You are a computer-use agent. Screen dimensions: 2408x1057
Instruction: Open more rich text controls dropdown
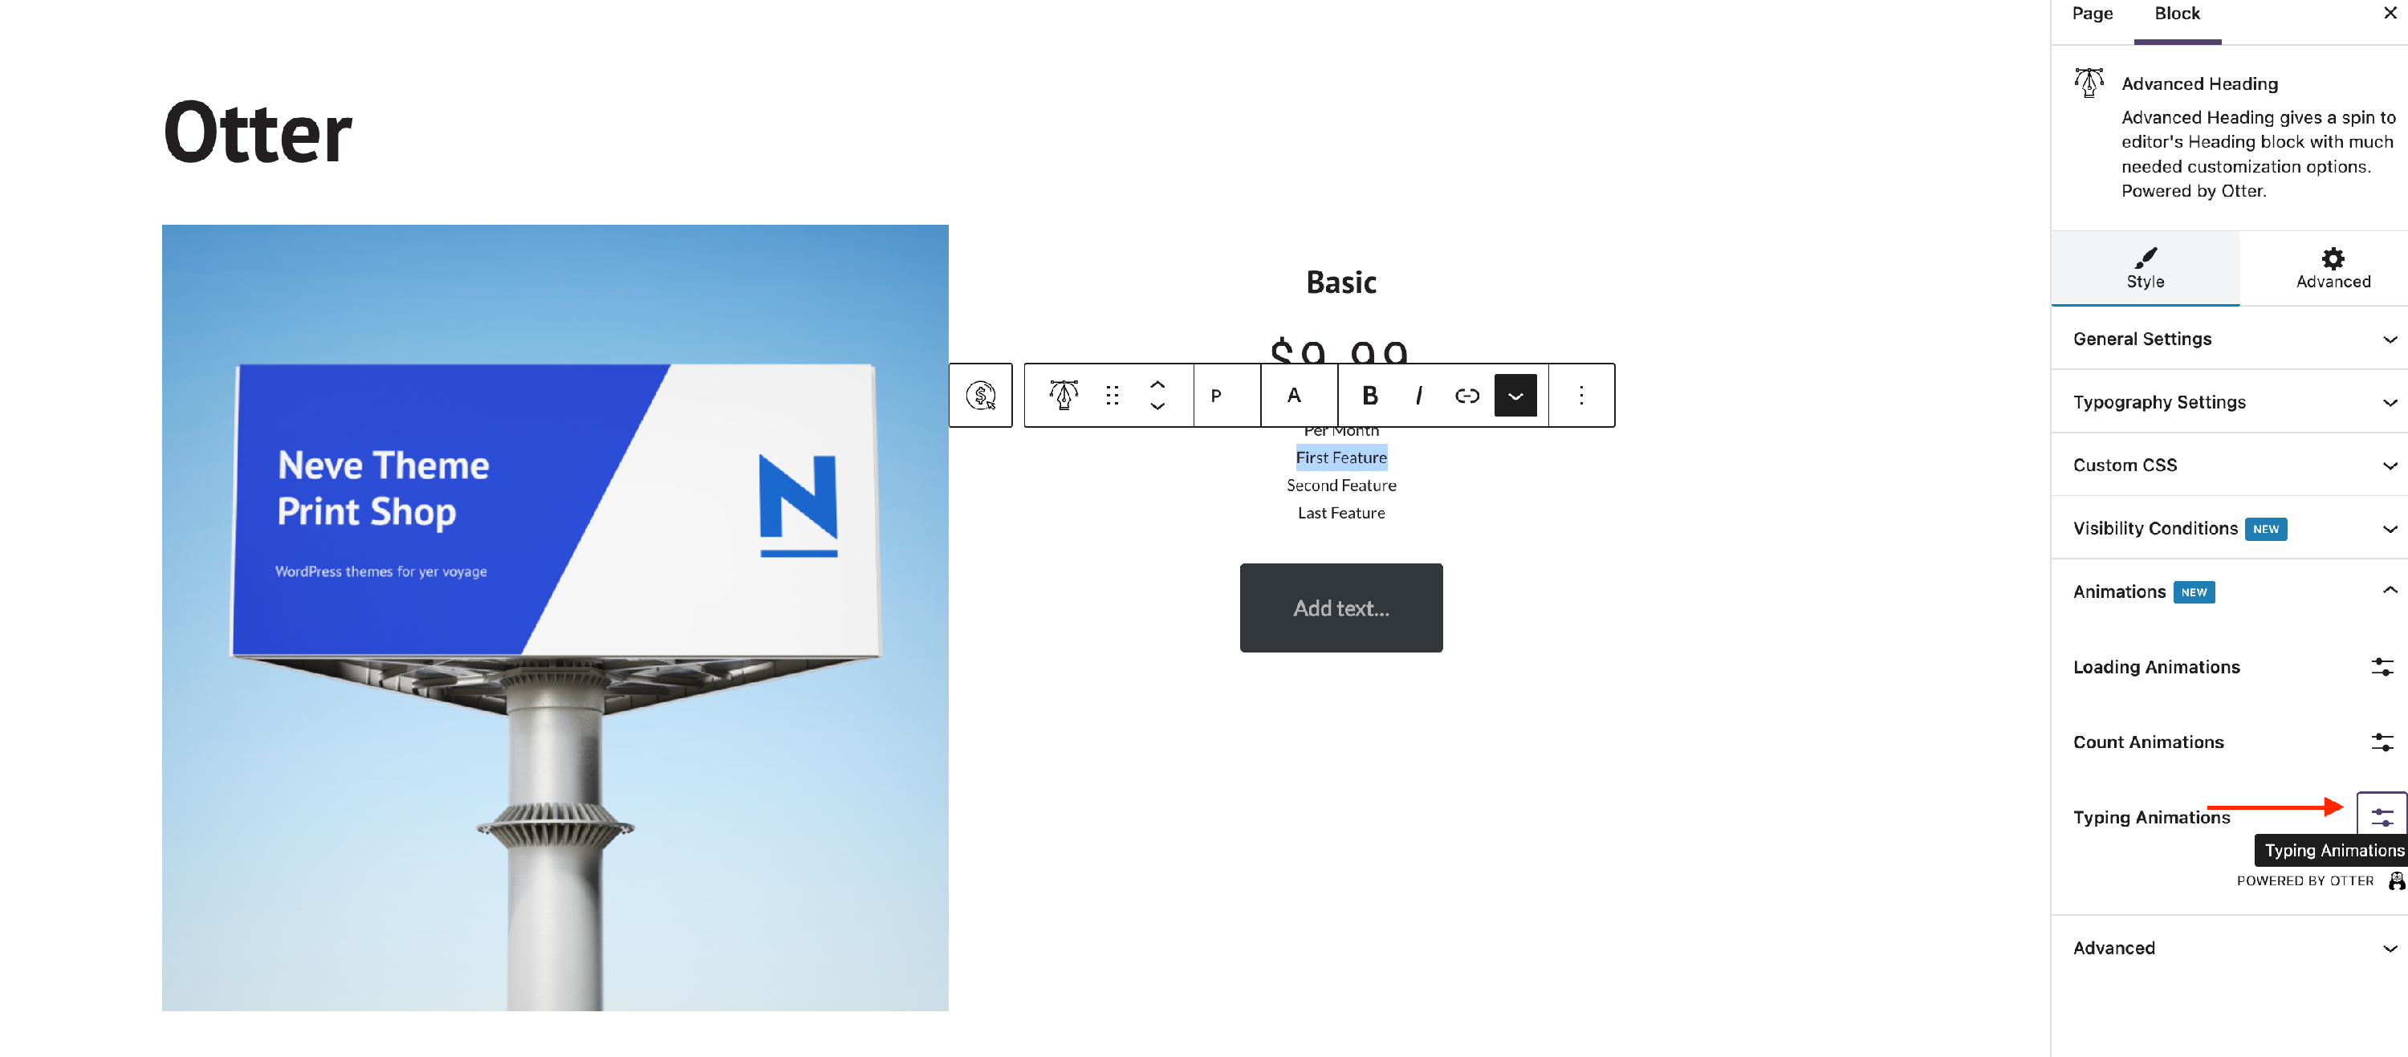[1515, 396]
